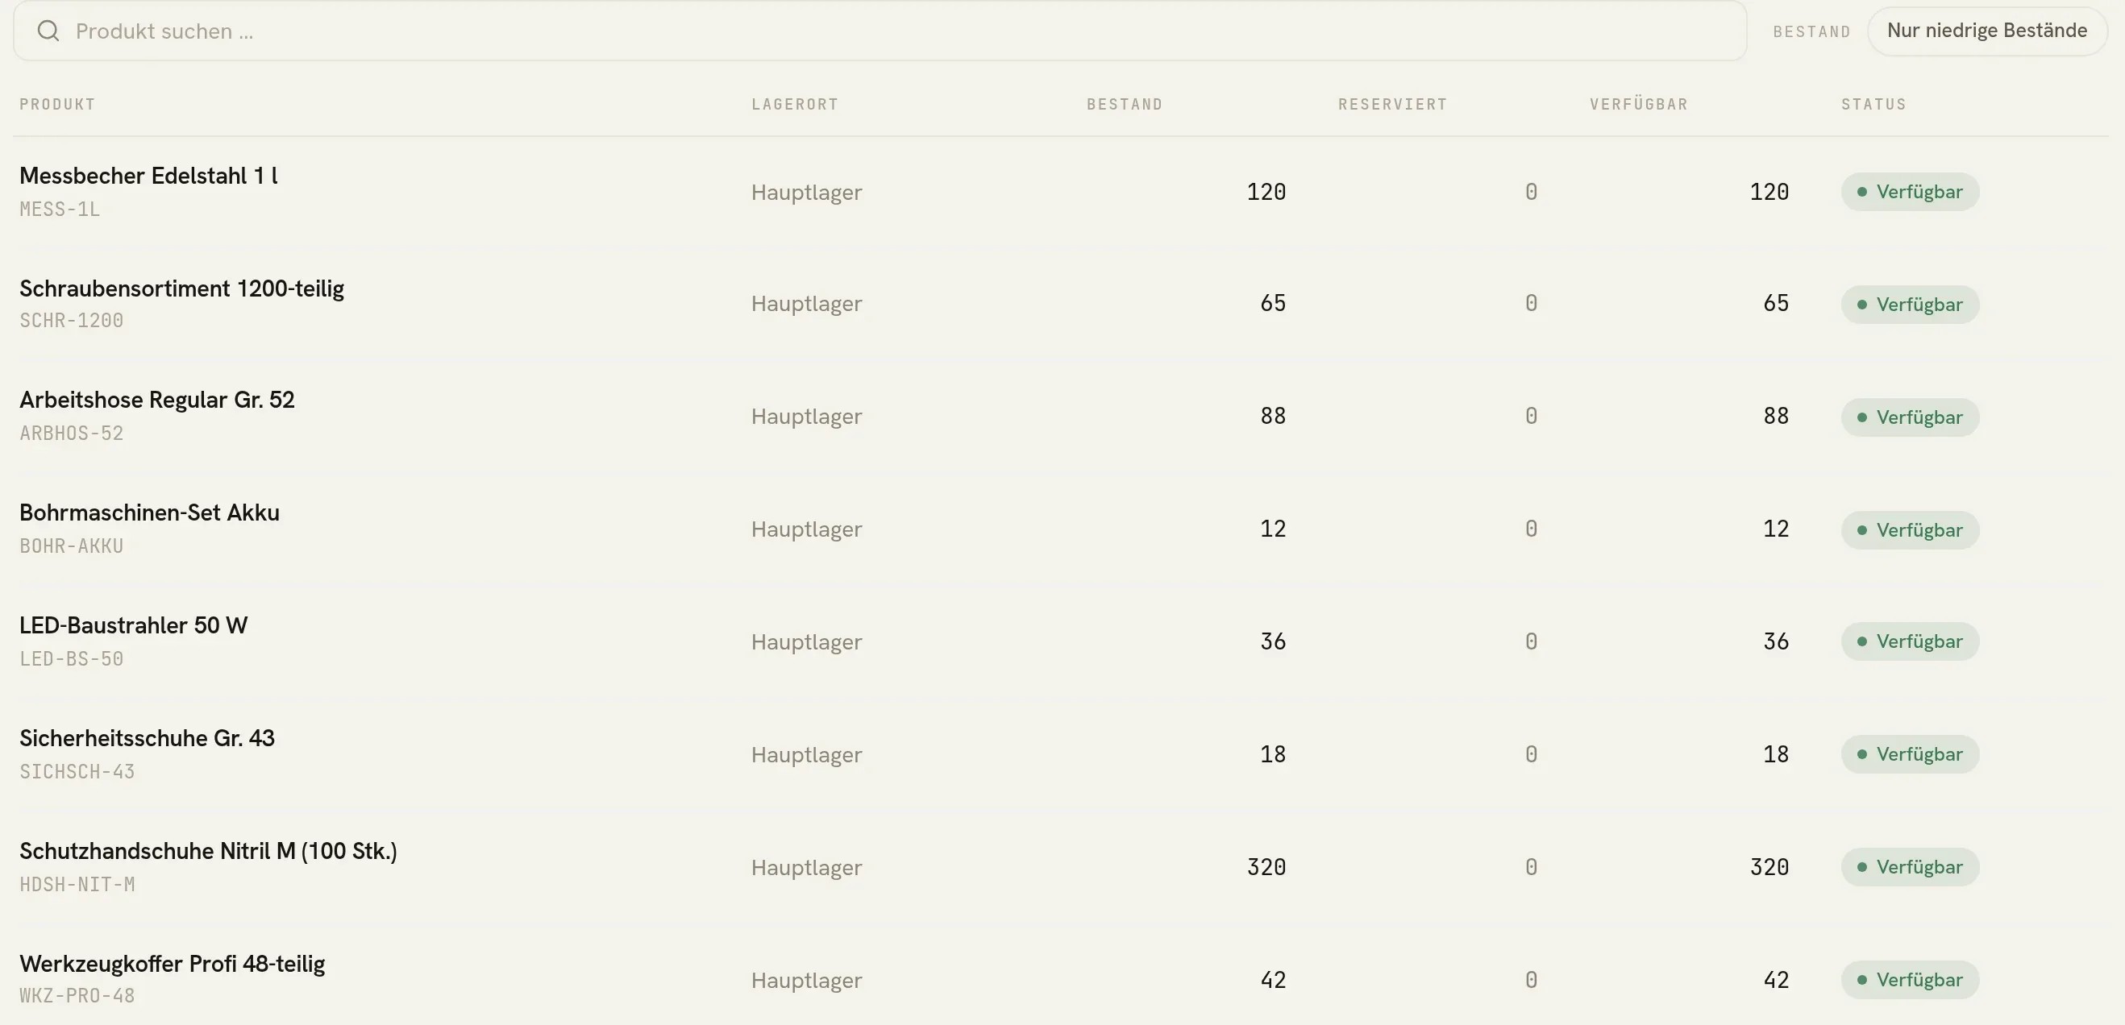
Task: Click the search magnifier icon
Action: click(x=48, y=31)
